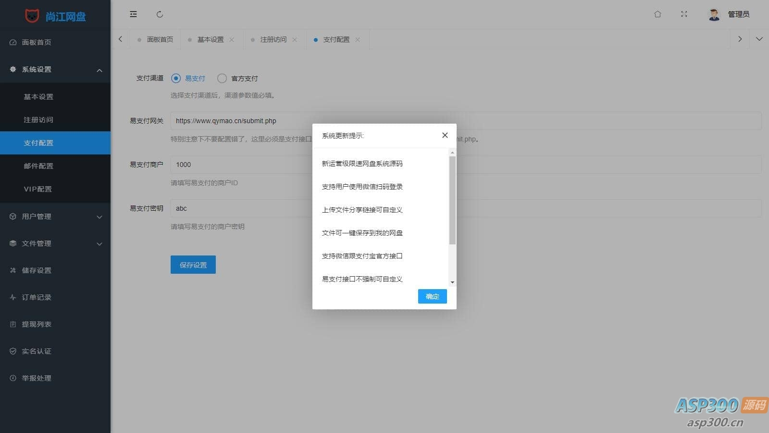Click the 保存设置 button
The image size is (769, 433).
click(193, 265)
